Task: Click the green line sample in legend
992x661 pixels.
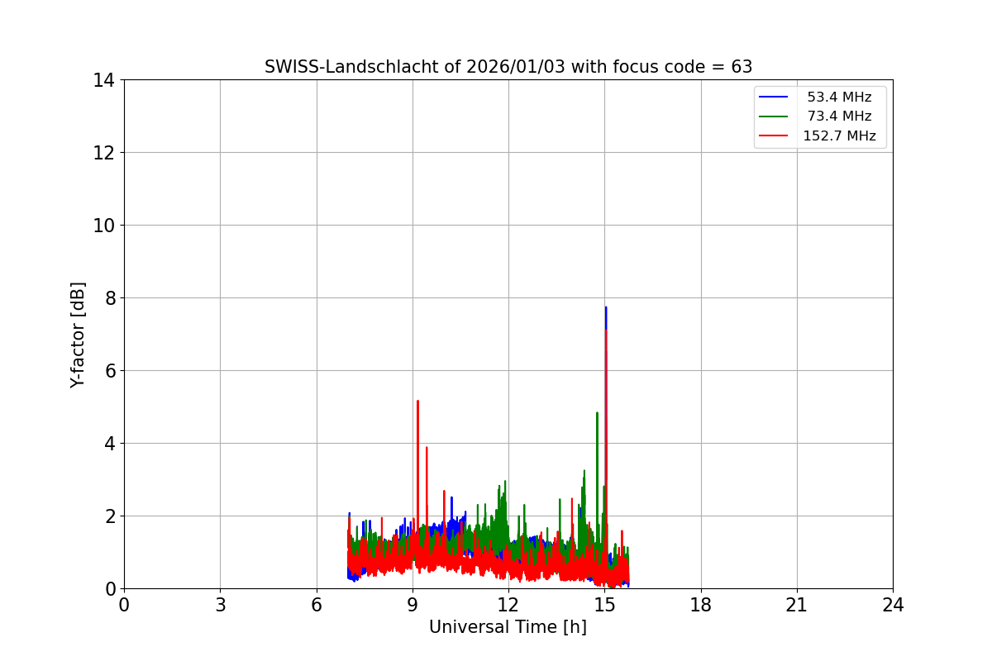Action: coord(774,117)
